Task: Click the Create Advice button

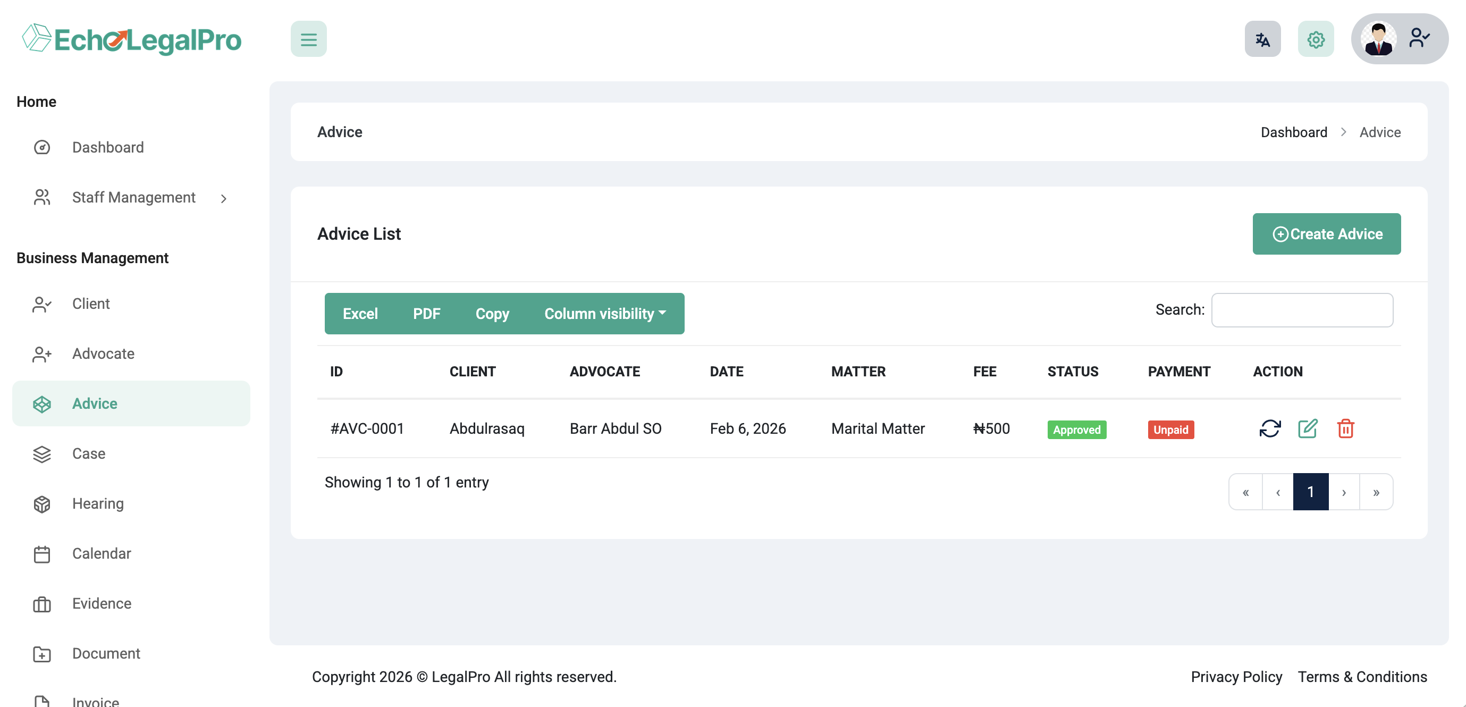Action: (x=1326, y=234)
